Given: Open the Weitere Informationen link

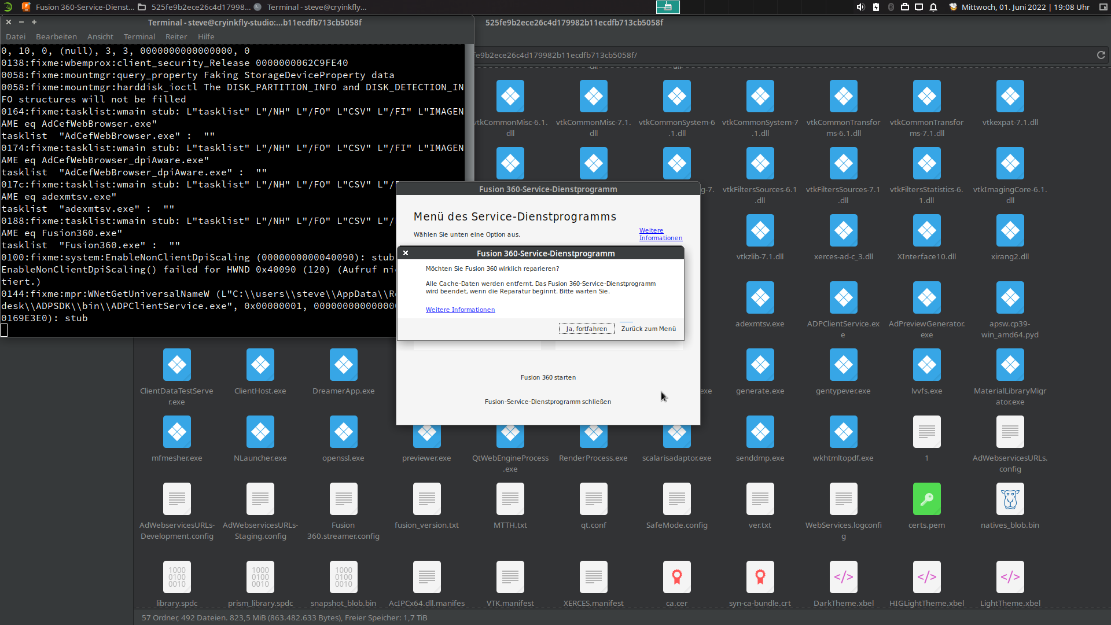Looking at the screenshot, I should [x=460, y=310].
